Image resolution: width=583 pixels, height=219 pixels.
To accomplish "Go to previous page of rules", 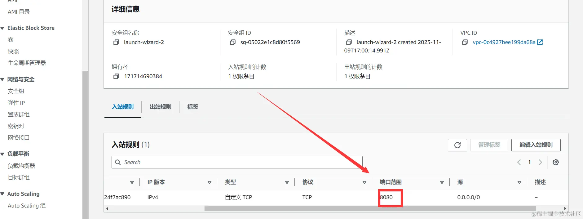I will 519,162.
